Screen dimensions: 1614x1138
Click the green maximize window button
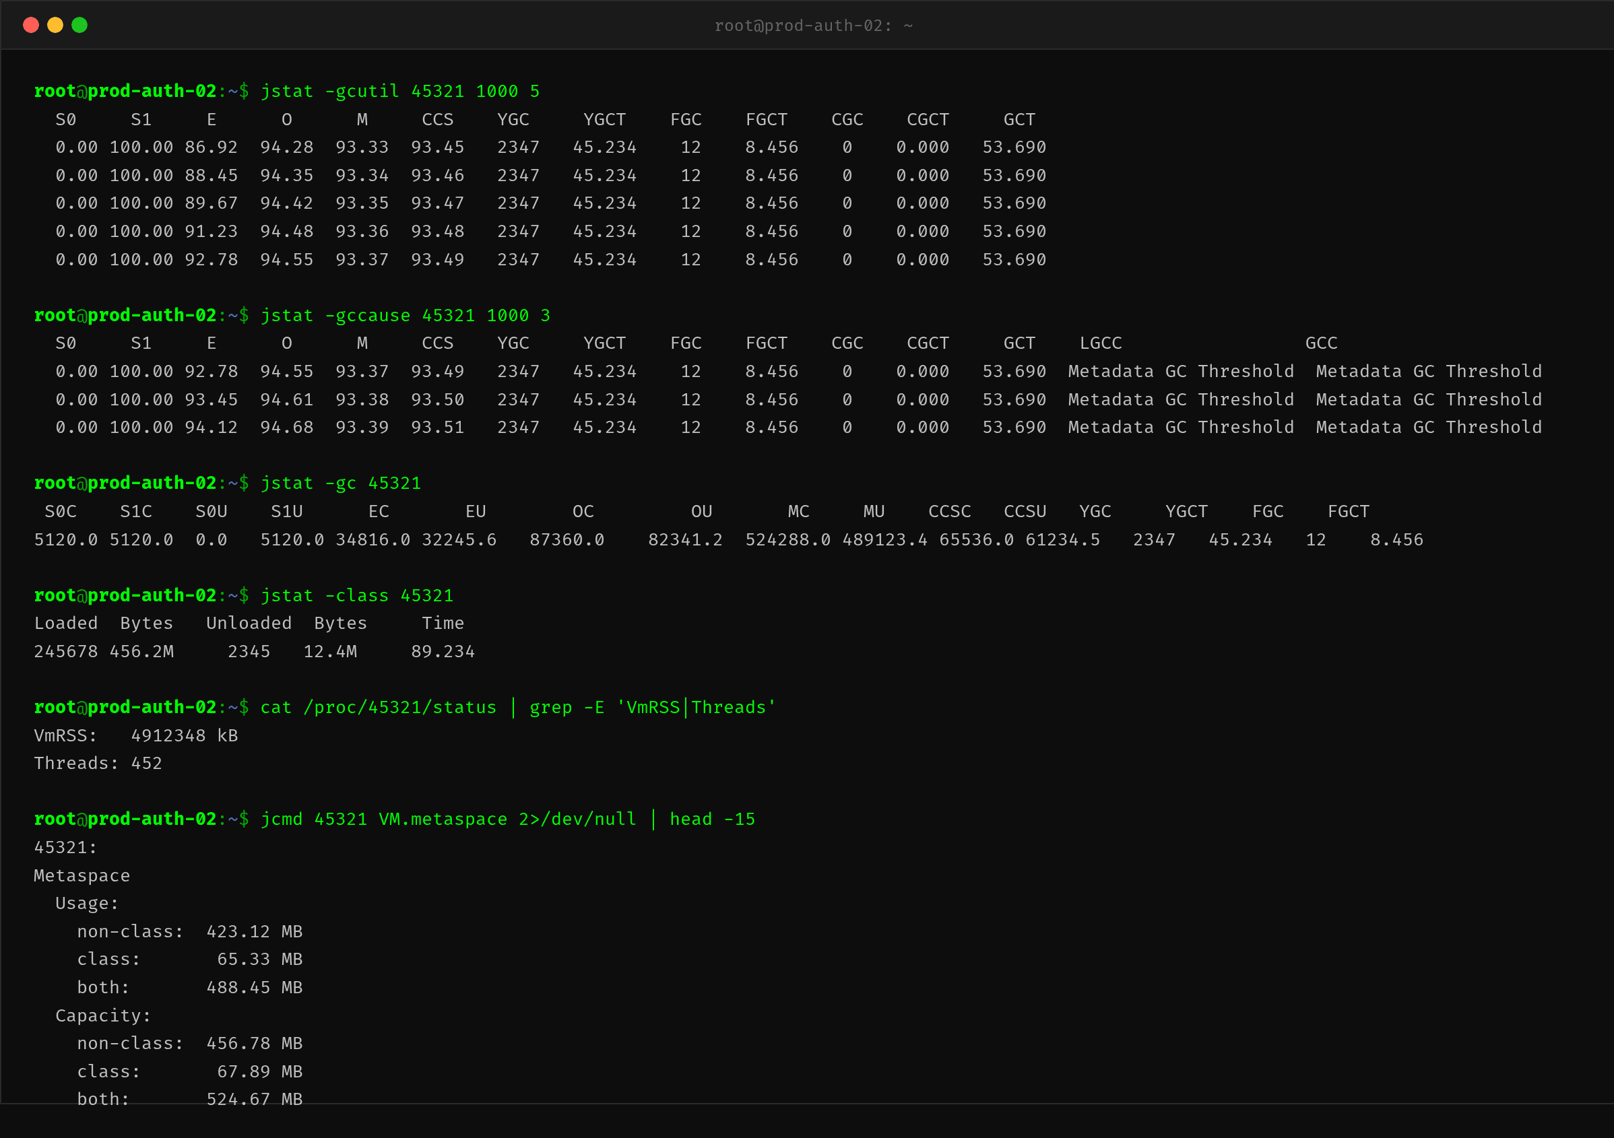pos(79,26)
